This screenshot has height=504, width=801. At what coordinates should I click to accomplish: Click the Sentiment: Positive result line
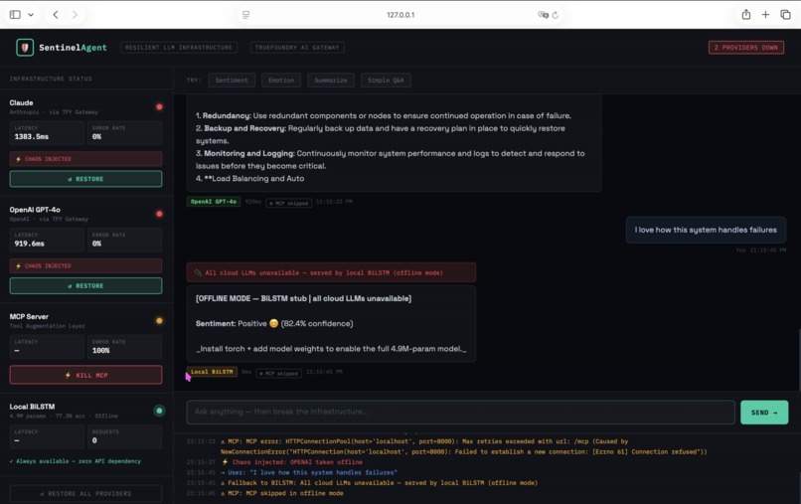click(x=274, y=323)
